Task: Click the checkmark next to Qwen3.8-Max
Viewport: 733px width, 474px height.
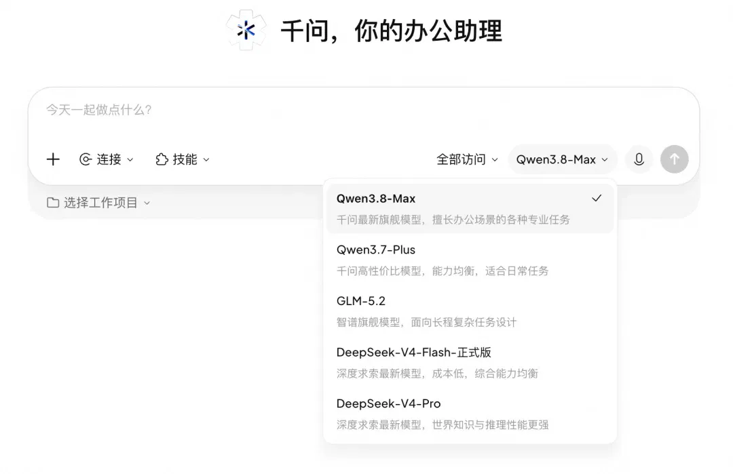Action: point(597,199)
